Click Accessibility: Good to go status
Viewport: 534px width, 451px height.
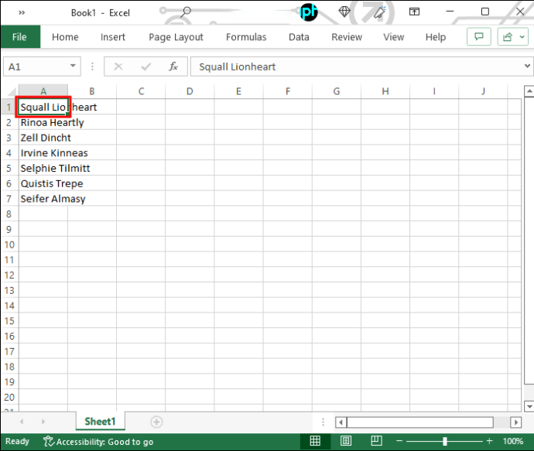click(98, 442)
